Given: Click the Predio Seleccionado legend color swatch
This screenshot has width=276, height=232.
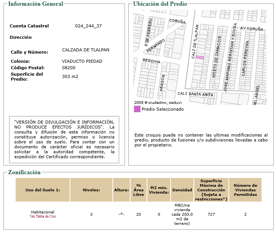Looking at the screenshot, I should click(x=137, y=109).
